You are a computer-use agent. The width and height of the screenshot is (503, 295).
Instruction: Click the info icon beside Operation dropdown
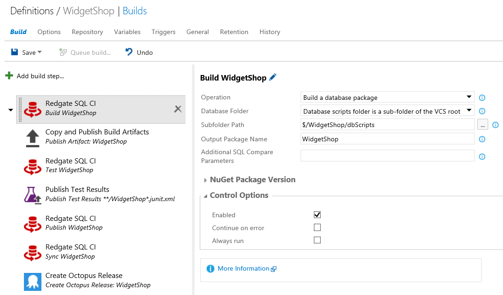coord(482,98)
